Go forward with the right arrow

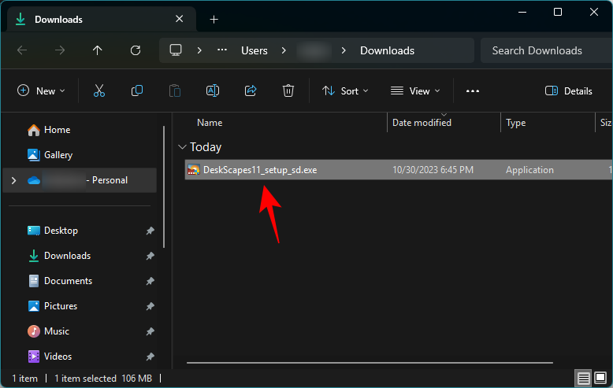pos(60,50)
